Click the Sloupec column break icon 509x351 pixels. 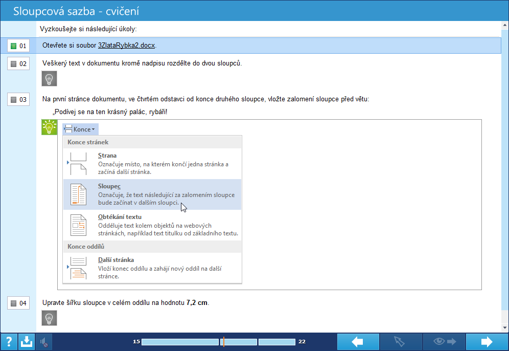pos(78,194)
